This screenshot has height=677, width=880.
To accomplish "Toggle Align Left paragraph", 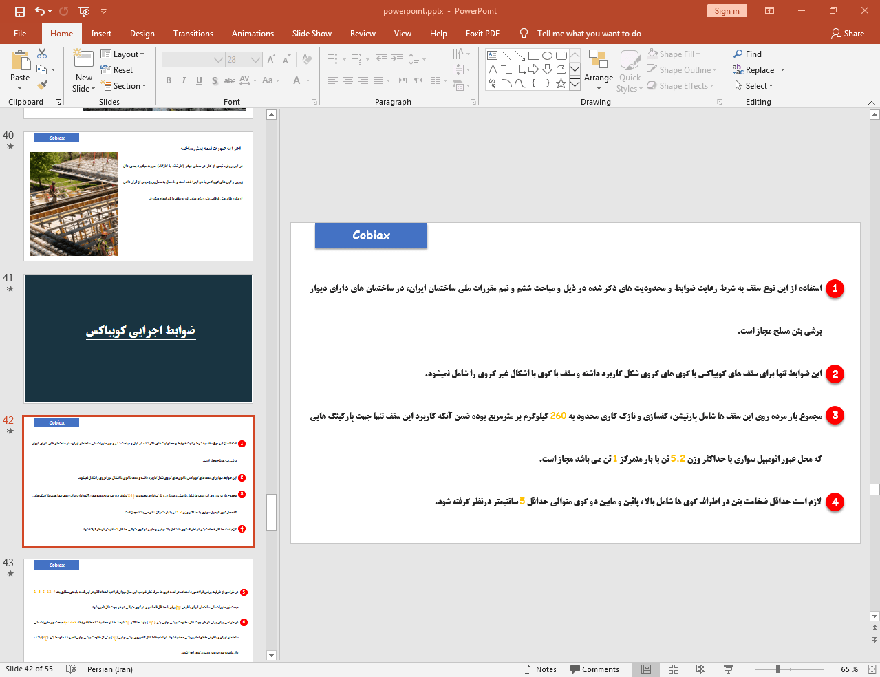I will coord(332,80).
